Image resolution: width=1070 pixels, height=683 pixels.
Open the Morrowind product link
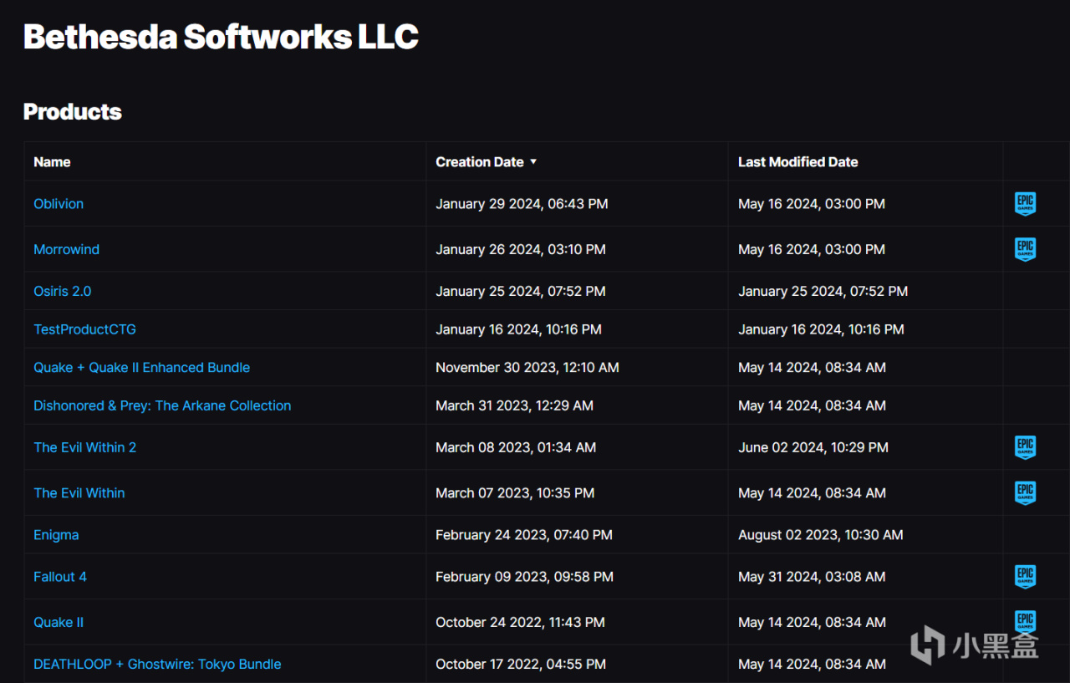[67, 249]
